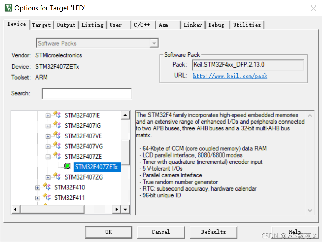The image size is (322, 242).
Task: Select STM32F407ZE label in the tree
Action: (83, 157)
